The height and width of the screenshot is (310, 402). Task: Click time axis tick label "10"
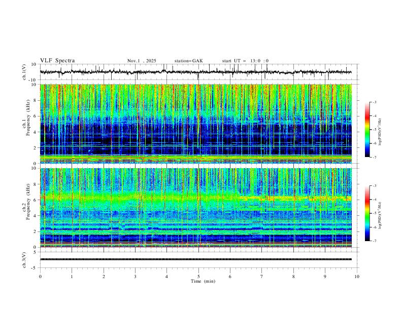coord(357,277)
